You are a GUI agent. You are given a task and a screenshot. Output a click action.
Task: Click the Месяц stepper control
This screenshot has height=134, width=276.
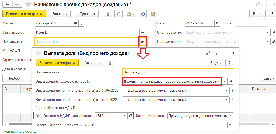click(81, 23)
